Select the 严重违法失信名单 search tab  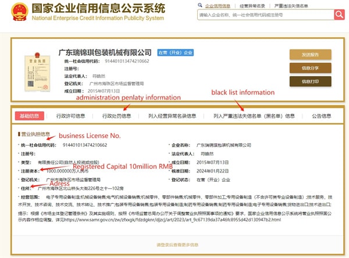[291, 6]
